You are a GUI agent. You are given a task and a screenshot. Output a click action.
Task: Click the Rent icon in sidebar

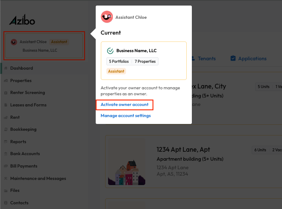[x=6, y=118]
